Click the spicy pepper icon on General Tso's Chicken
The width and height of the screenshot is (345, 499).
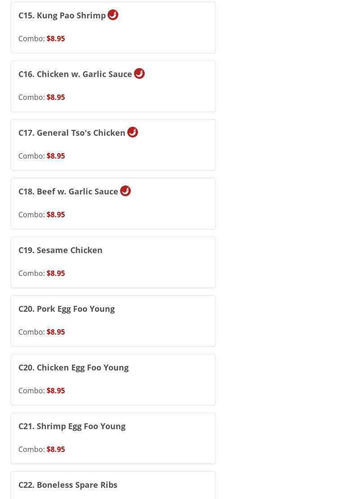[x=133, y=132]
